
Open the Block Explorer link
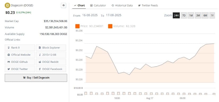(51, 48)
